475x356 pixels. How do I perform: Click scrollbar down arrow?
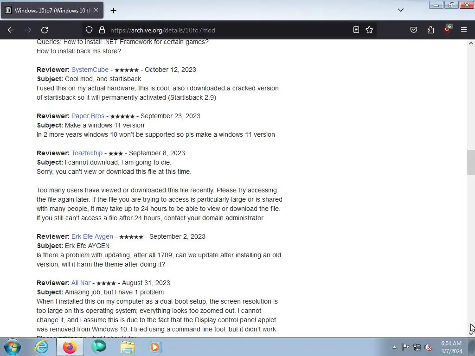click(471, 334)
